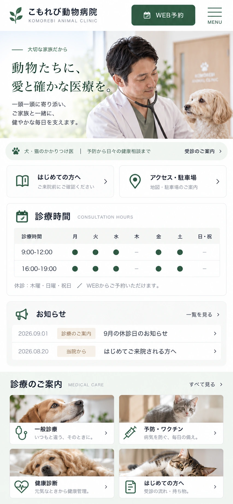233x504 pixels.
Task: Open news はじめてご来院される方へ
Action: (x=140, y=351)
